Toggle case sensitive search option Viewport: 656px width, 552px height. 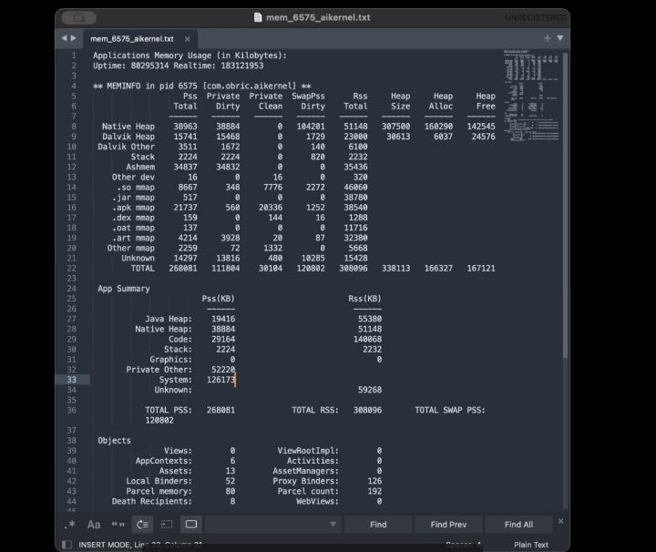point(94,525)
